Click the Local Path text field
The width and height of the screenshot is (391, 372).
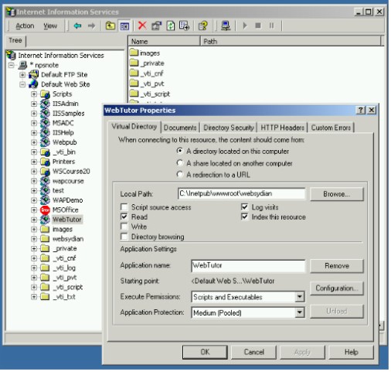241,193
